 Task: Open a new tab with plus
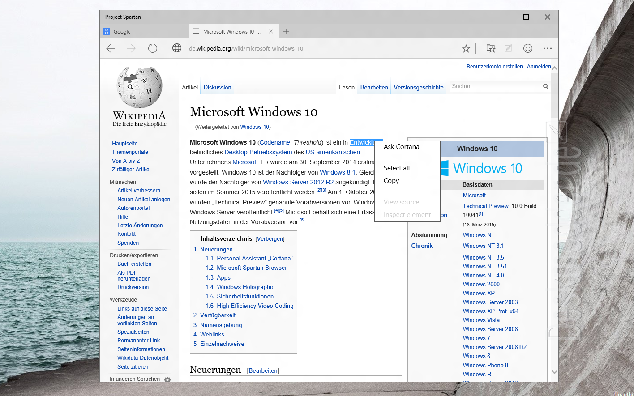point(286,31)
